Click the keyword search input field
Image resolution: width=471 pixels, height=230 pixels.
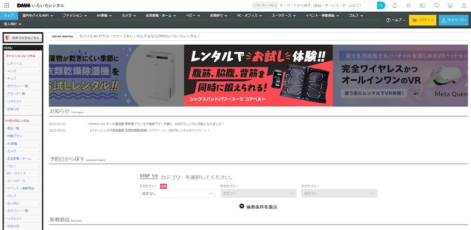click(327, 5)
